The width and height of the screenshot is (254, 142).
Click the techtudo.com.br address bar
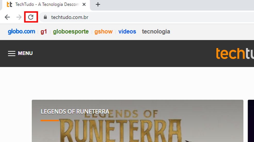[146, 17]
